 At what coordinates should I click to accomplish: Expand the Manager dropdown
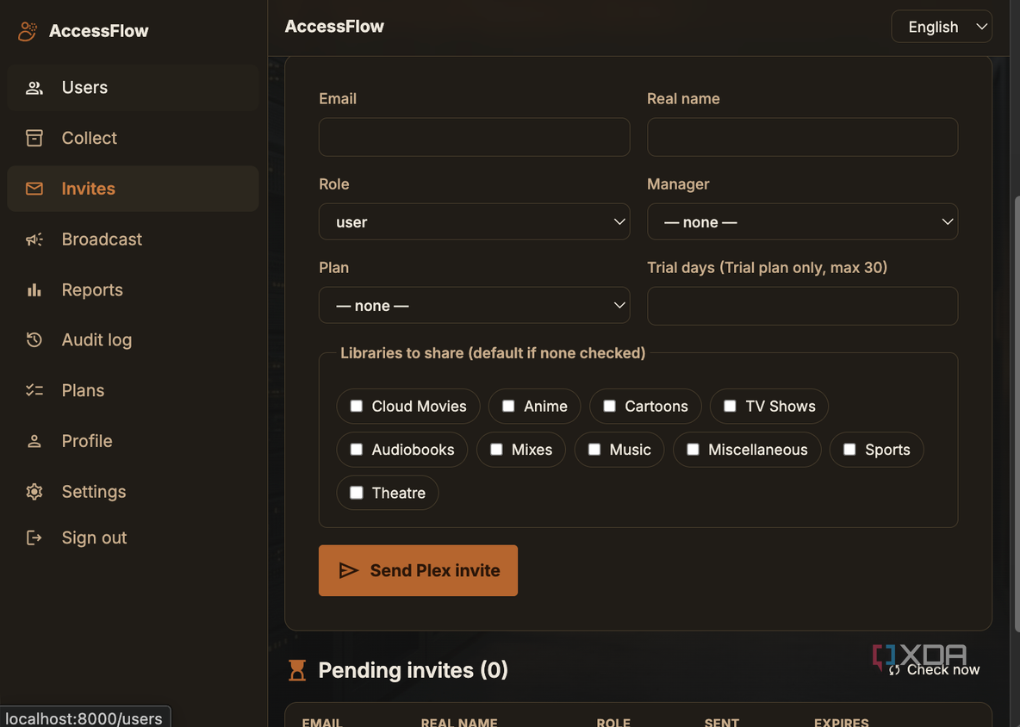[x=802, y=221]
